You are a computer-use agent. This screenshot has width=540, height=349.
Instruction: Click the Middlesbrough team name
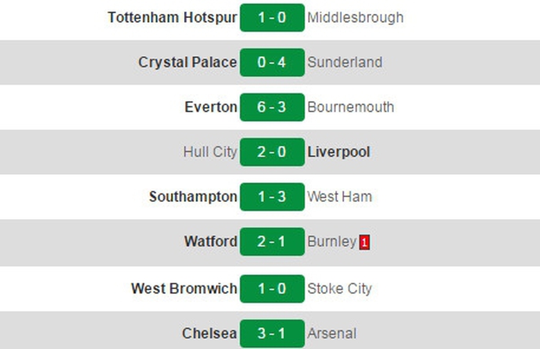(x=355, y=17)
